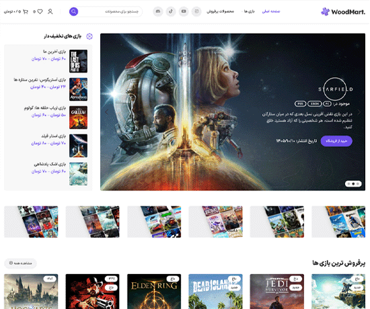370x309 pixels.
Task: Click the discount badge icon beside بازی های تخفیف دار
Action: tap(89, 36)
